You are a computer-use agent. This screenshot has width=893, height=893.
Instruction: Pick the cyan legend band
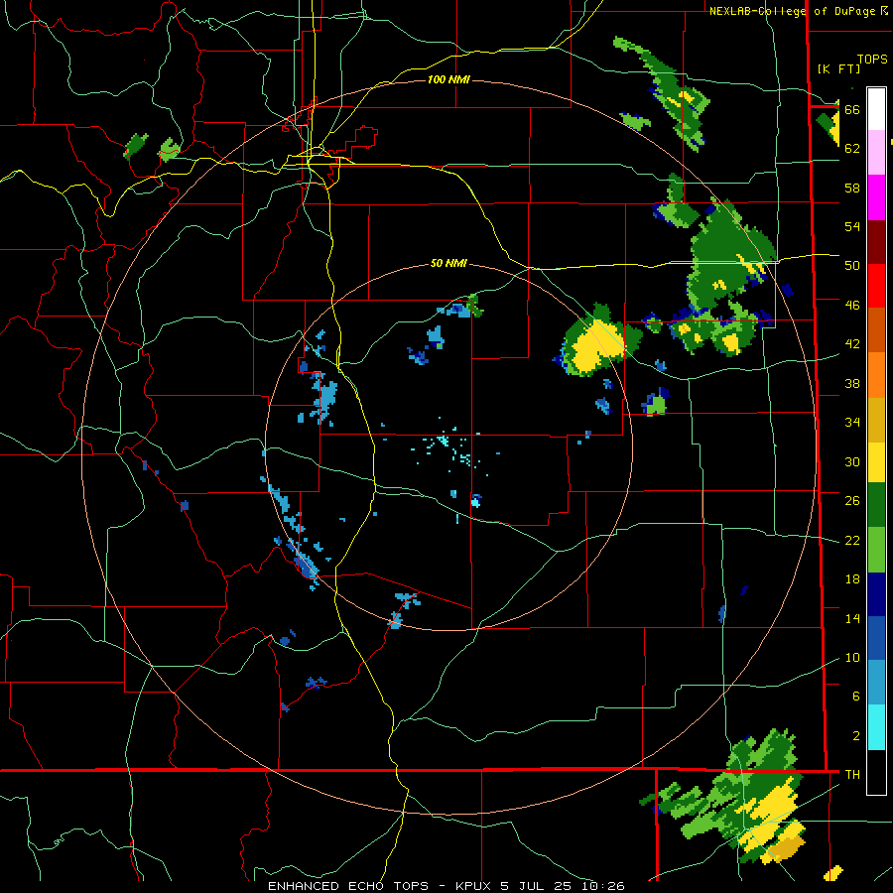pos(876,727)
